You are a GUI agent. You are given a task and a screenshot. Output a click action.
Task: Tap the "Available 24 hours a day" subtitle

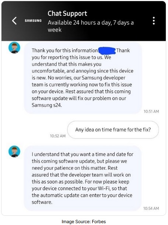click(91, 26)
